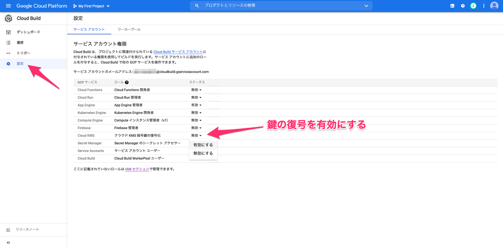Click the Cloud Functions 開発者 role cell
Image resolution: width=503 pixels, height=249 pixels.
(x=132, y=90)
